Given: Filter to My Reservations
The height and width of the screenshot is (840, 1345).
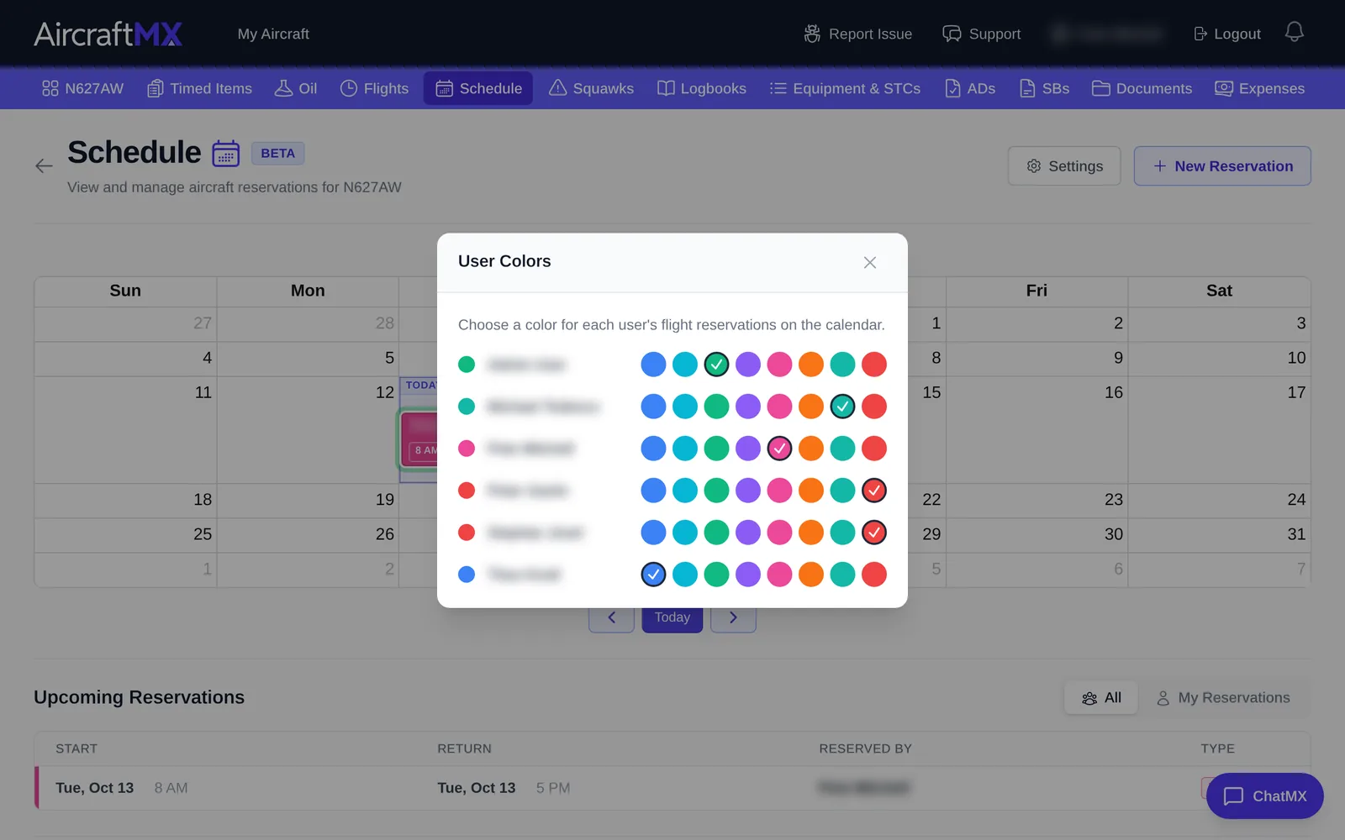Looking at the screenshot, I should click(x=1223, y=698).
